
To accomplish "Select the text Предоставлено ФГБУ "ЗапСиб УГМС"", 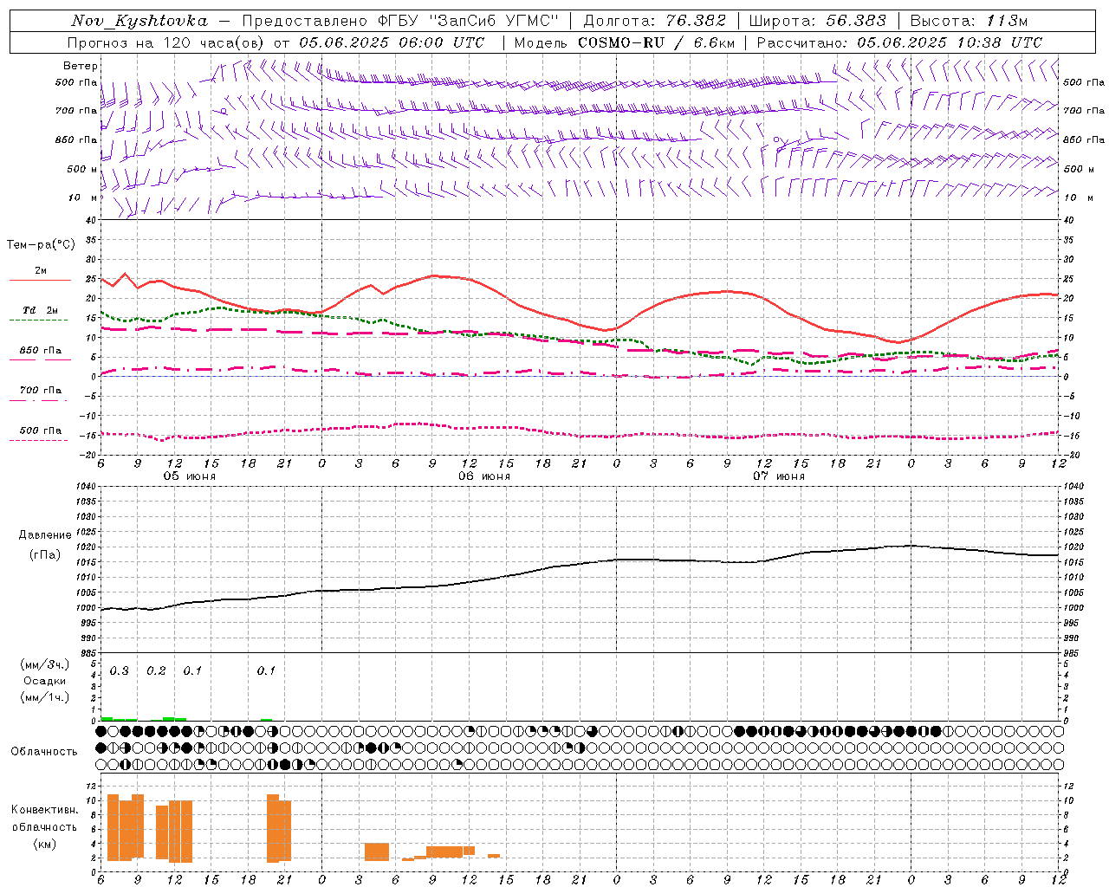I will [x=400, y=21].
